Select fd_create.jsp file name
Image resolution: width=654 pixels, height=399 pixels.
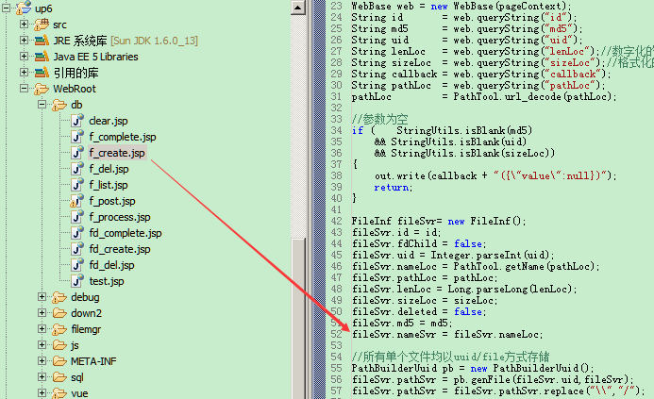119,249
